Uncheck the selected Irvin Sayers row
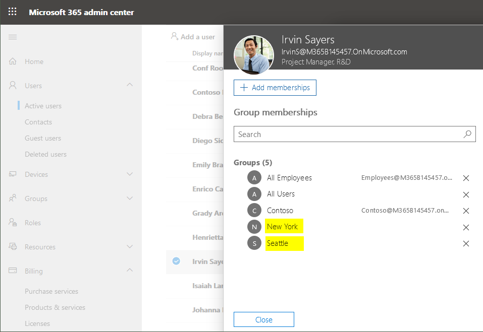The width and height of the screenshot is (483, 332). pos(176,261)
